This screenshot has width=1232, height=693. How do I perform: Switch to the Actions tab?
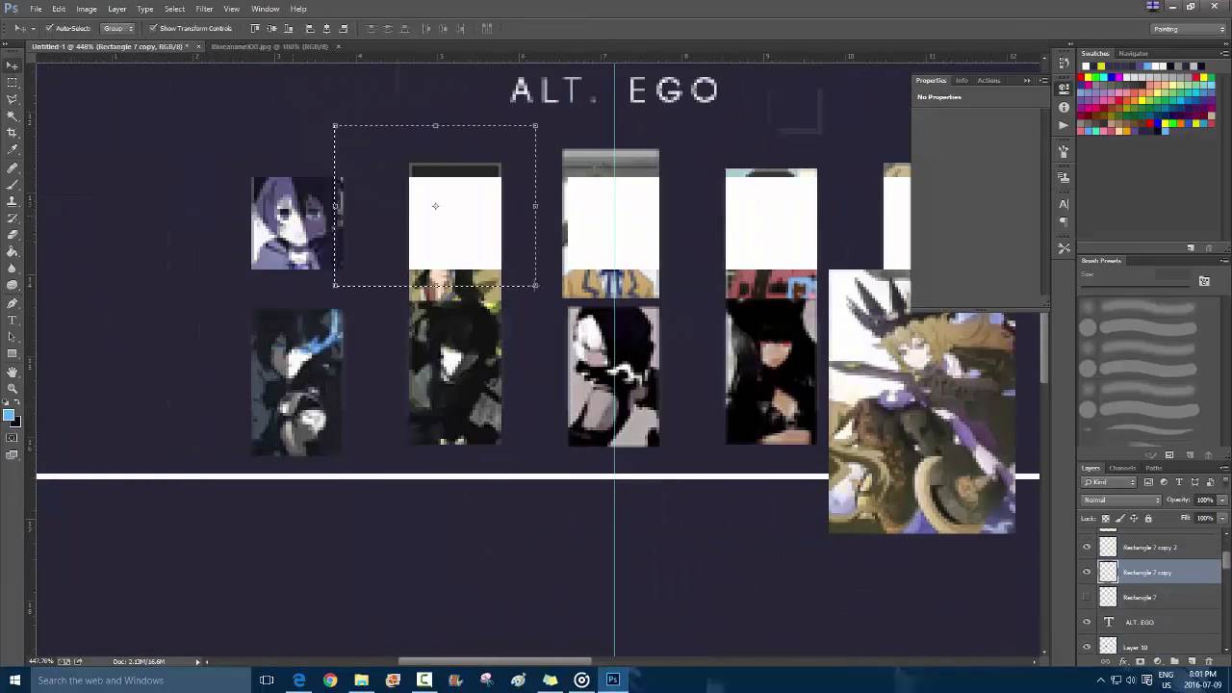point(988,80)
